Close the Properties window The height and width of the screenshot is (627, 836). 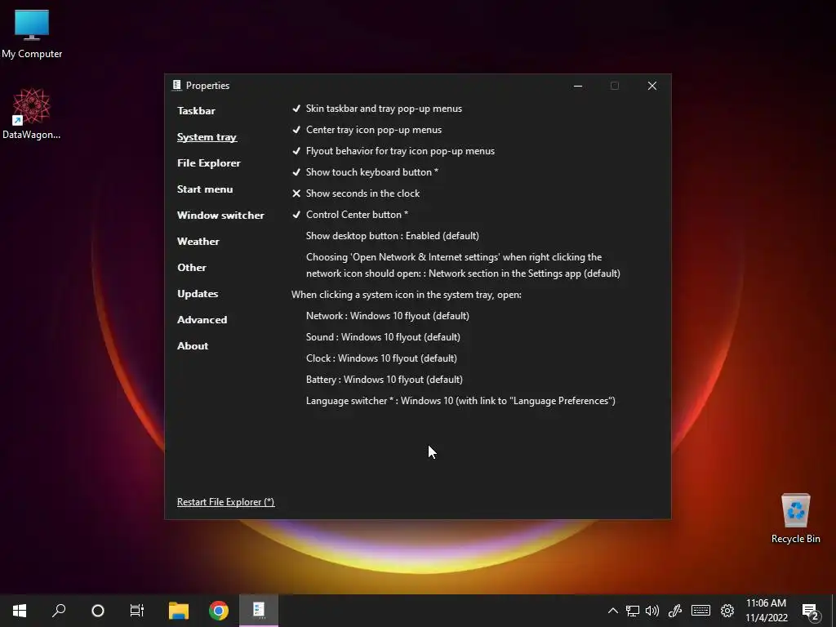click(652, 86)
